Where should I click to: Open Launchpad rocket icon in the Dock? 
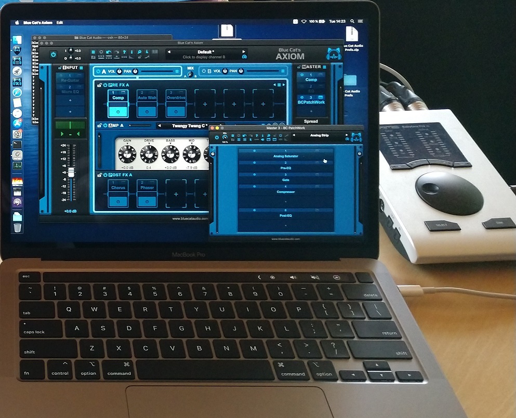[x=17, y=71]
